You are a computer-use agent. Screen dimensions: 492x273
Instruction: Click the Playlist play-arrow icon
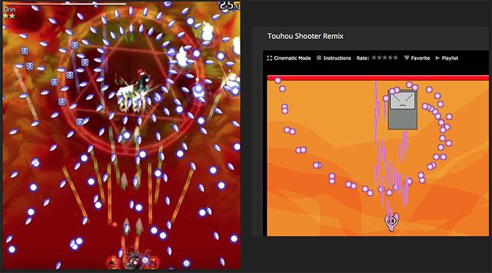(437, 58)
